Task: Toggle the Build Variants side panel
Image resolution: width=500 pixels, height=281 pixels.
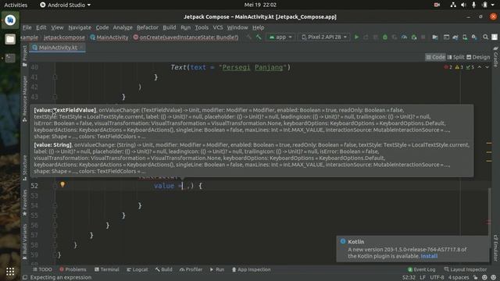Action: 25,241
